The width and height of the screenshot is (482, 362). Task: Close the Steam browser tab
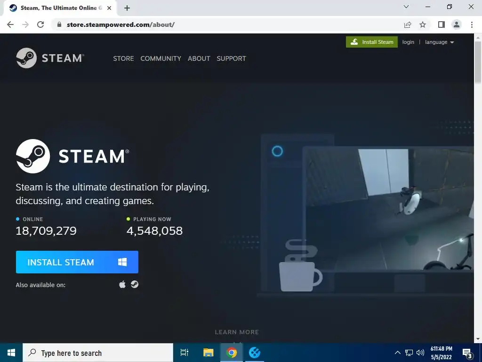109,8
